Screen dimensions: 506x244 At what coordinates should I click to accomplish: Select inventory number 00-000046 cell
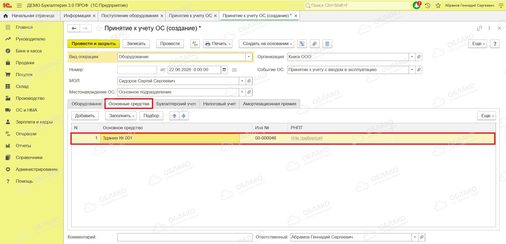[x=270, y=138]
